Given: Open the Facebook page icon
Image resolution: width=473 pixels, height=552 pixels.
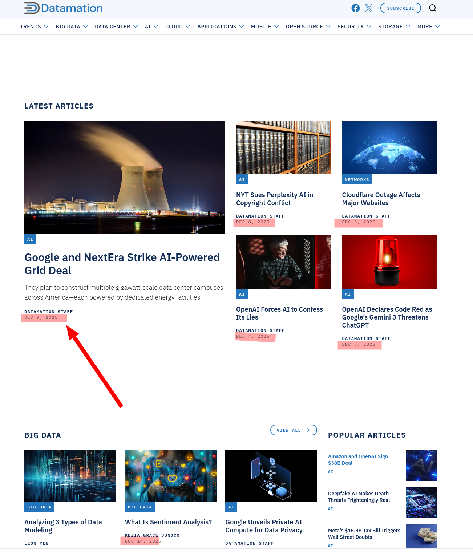Looking at the screenshot, I should pos(355,8).
